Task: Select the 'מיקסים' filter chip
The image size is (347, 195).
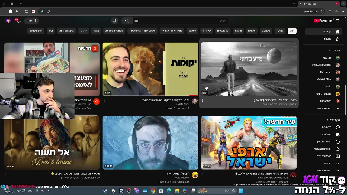Action: pyautogui.click(x=252, y=31)
